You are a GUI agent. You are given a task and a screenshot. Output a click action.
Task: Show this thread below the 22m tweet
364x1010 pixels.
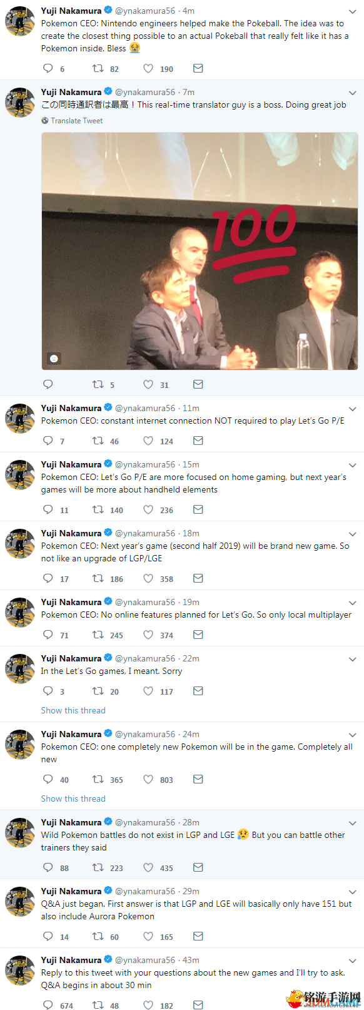pyautogui.click(x=73, y=710)
